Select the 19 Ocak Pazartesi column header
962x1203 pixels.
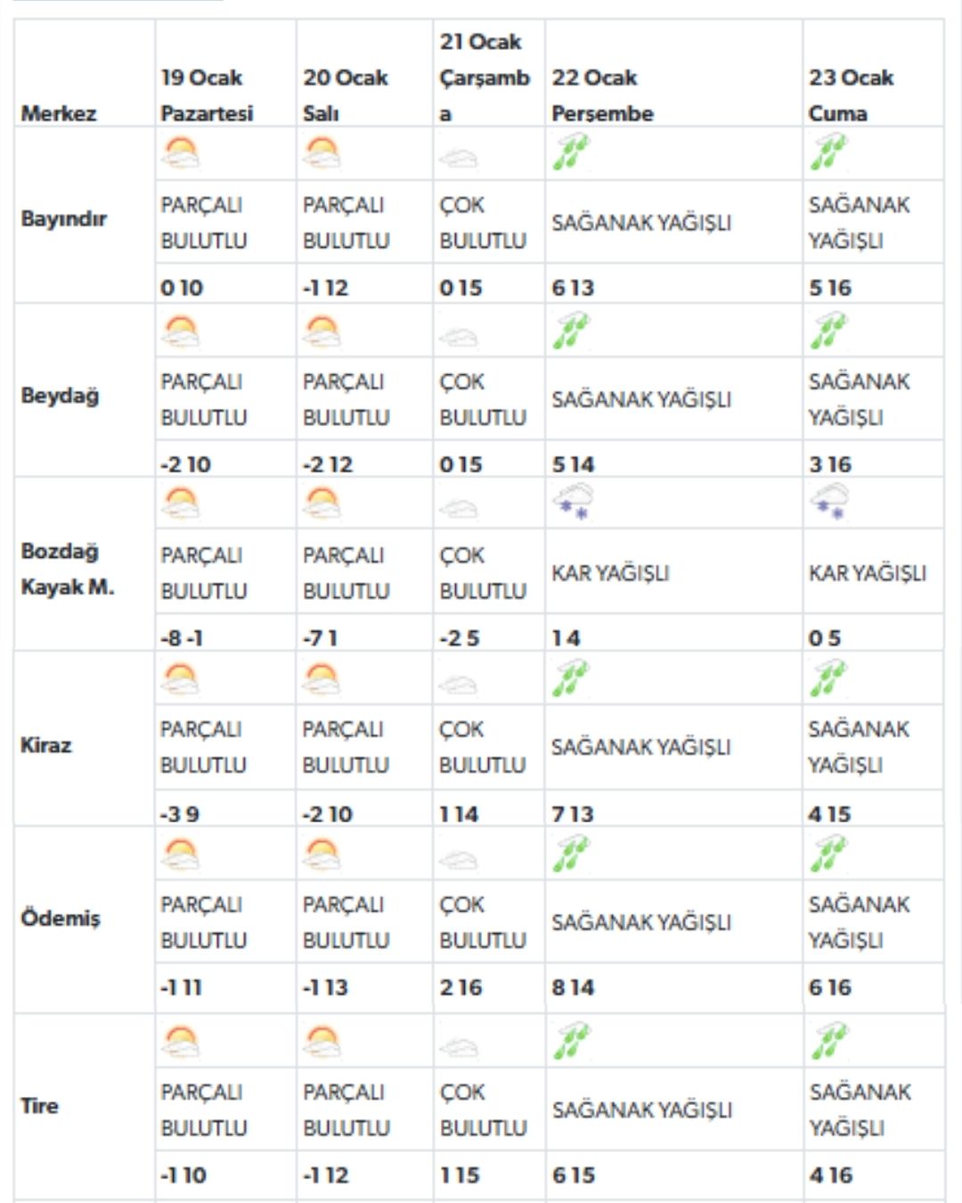(x=207, y=95)
